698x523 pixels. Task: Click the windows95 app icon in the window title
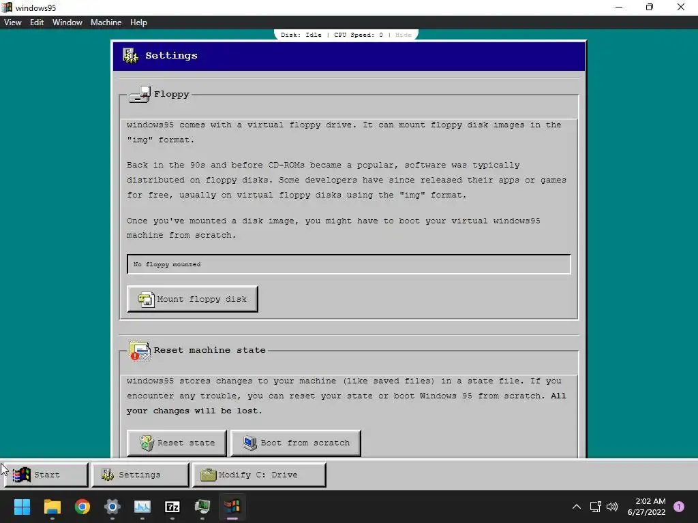(x=7, y=7)
